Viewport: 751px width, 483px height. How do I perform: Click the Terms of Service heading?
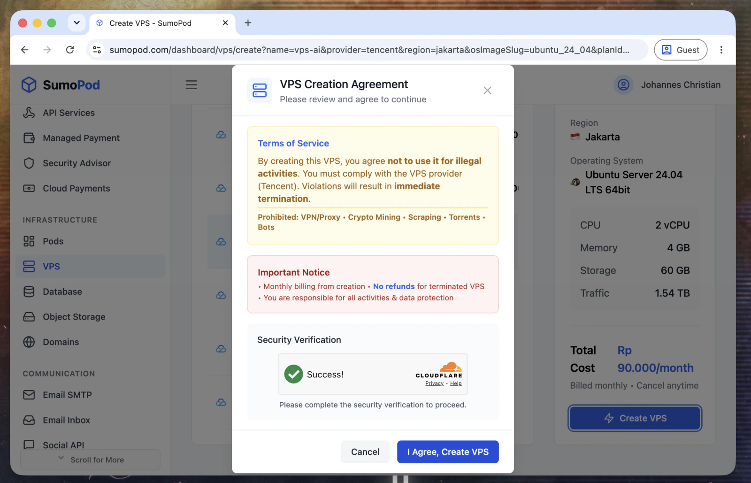(293, 143)
